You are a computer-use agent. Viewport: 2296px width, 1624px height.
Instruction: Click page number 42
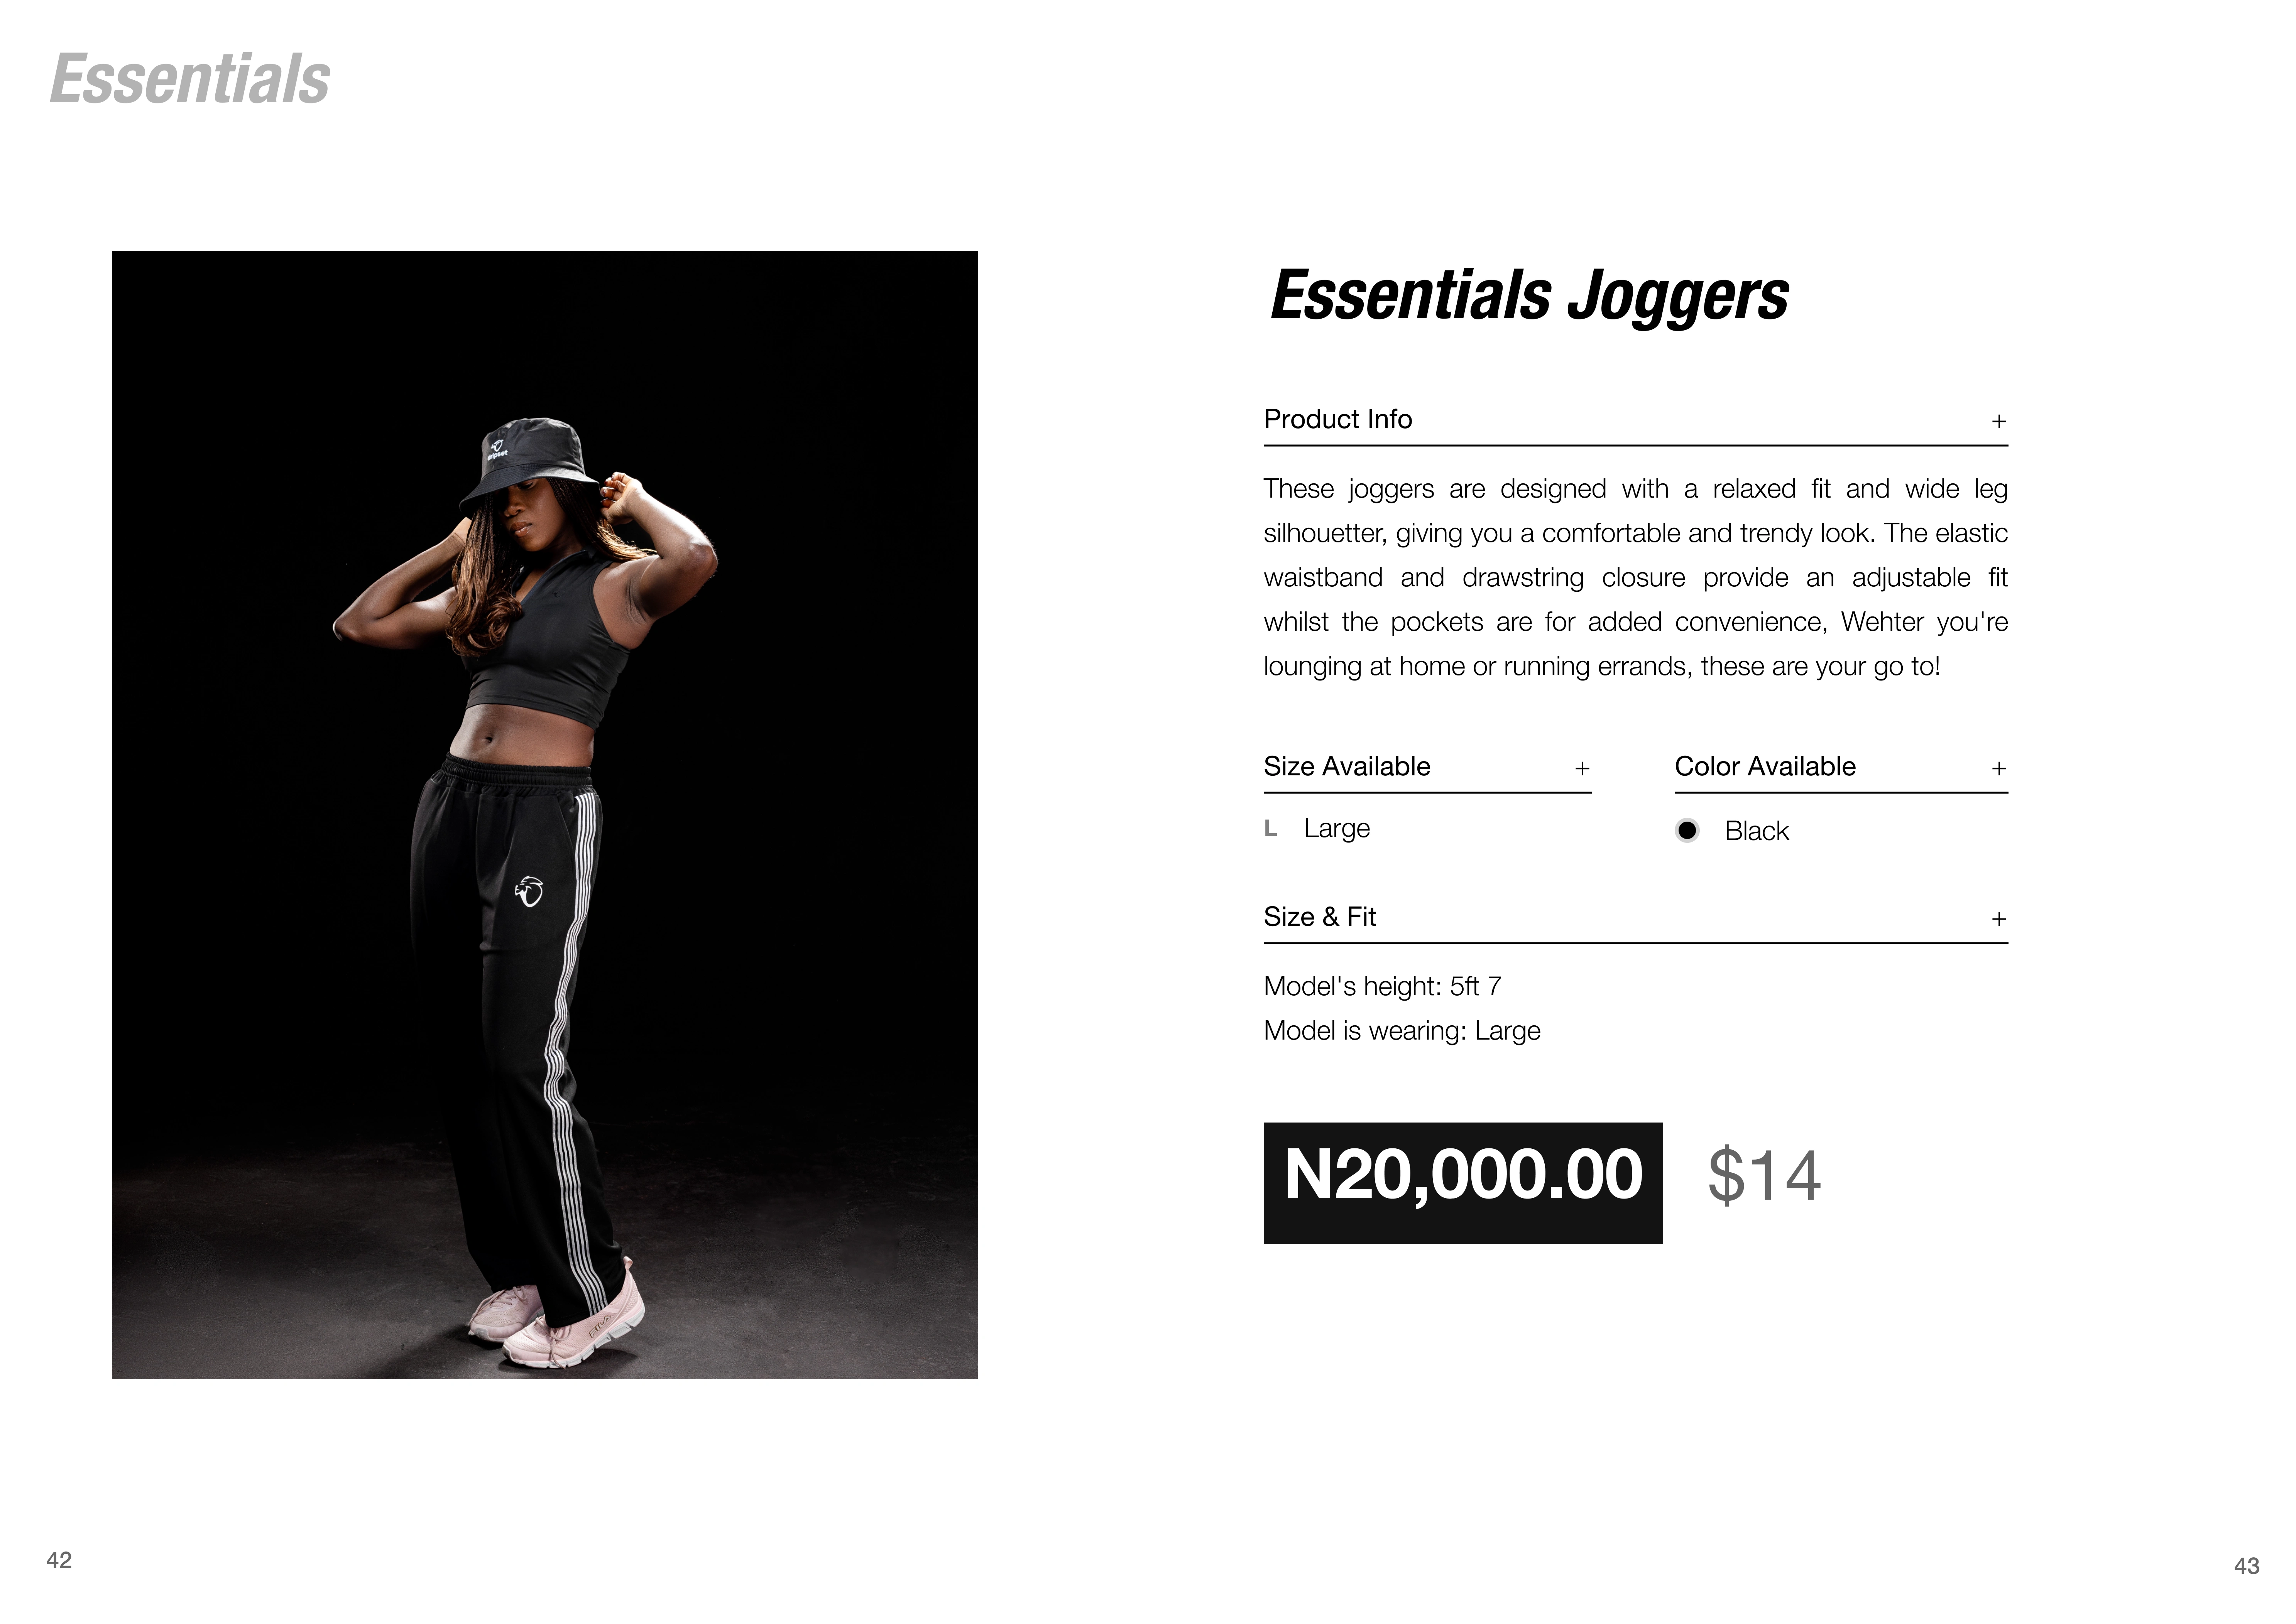click(59, 1560)
